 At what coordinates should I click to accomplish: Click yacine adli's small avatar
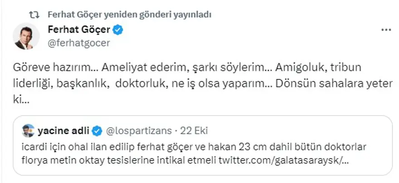pos(28,131)
